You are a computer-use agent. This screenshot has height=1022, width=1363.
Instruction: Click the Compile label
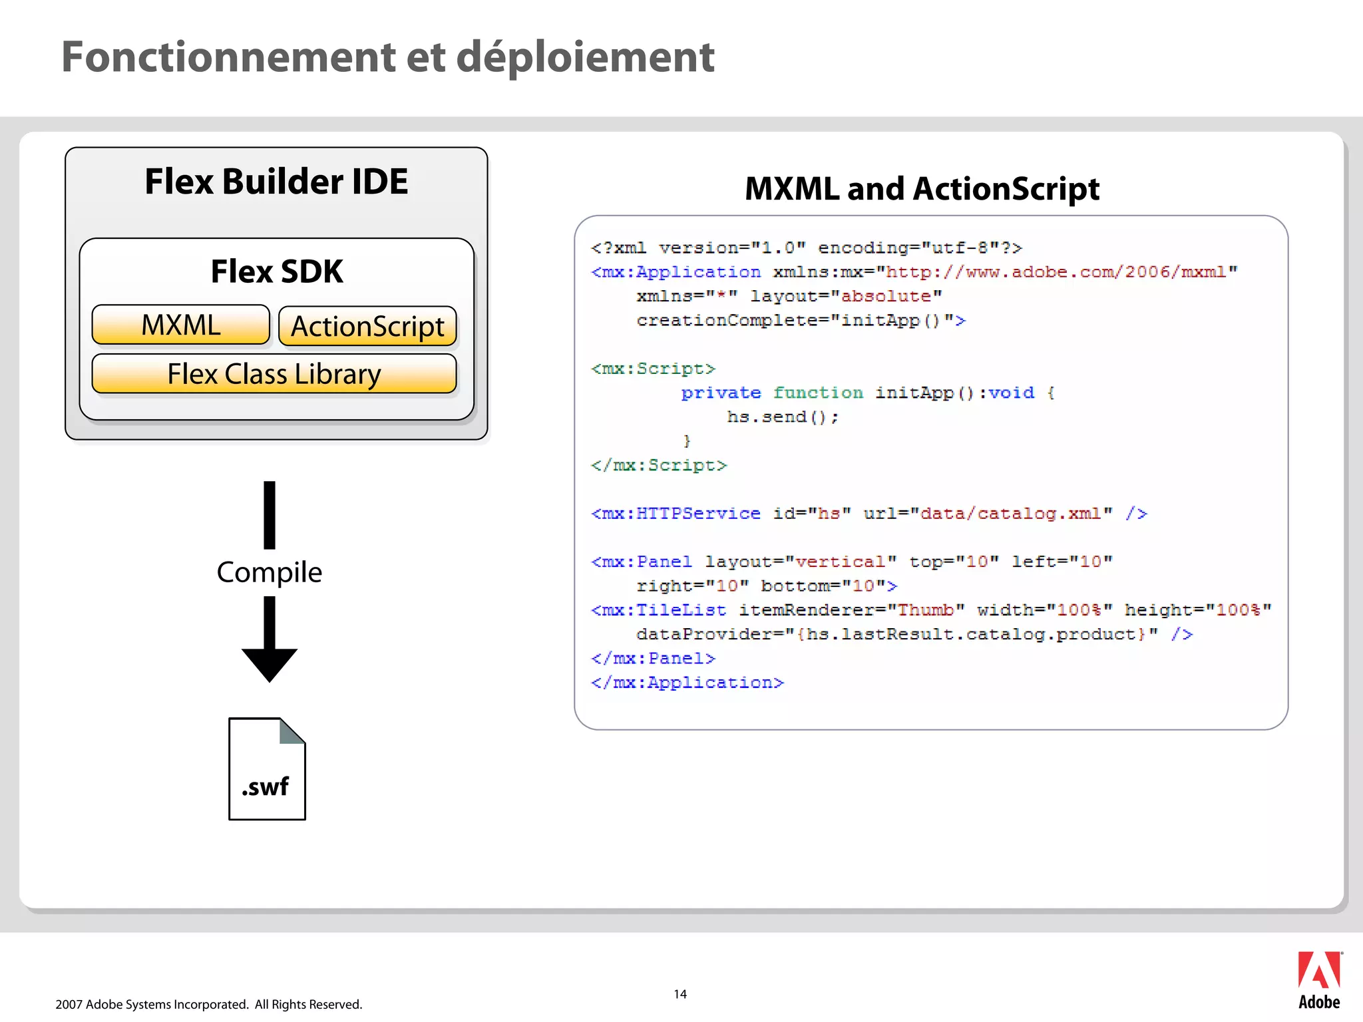tap(269, 572)
